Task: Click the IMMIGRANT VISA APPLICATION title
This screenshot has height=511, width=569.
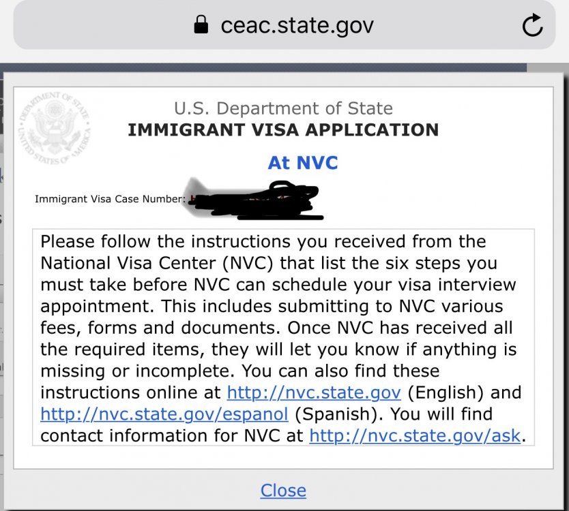Action: (283, 130)
